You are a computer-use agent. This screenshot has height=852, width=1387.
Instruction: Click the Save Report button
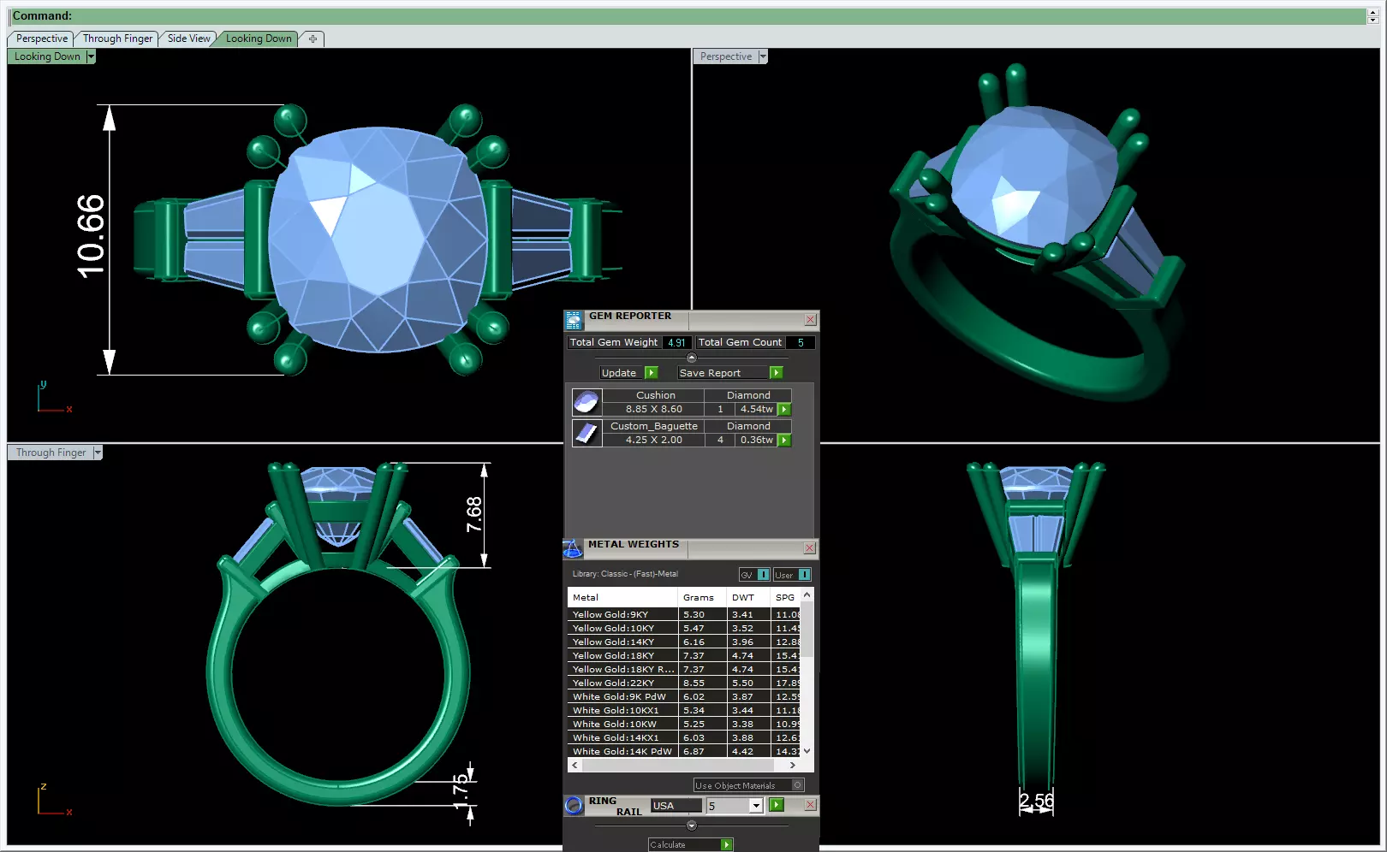[723, 373]
